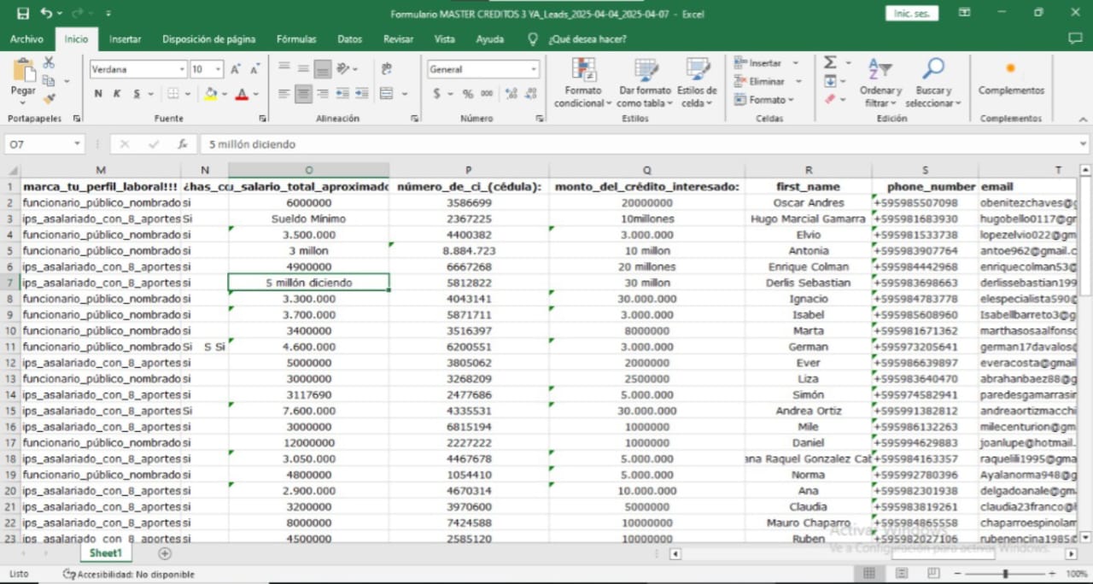1093x584 pixels.
Task: Switch to the Disposición de página tab
Action: (208, 39)
